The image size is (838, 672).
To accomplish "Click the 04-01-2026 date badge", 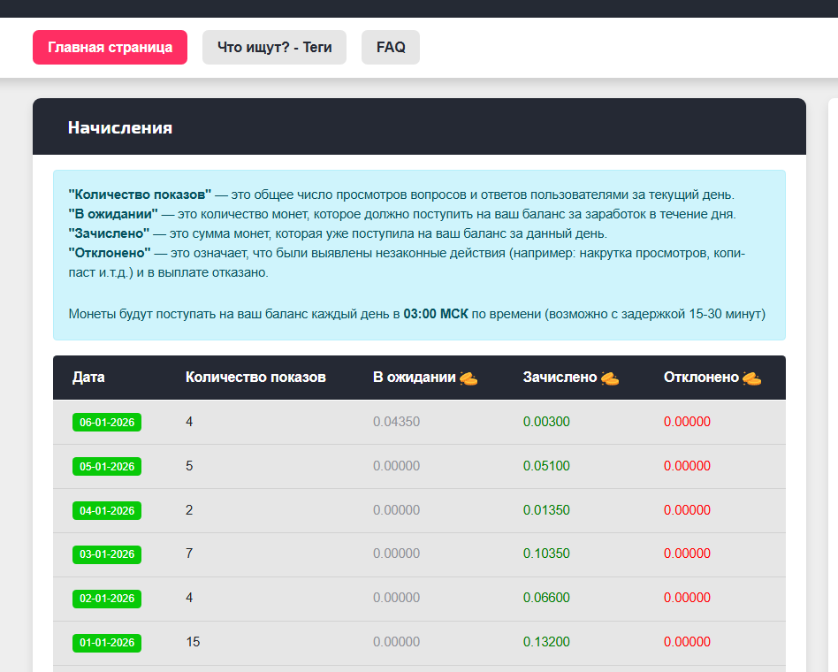I will pos(107,510).
